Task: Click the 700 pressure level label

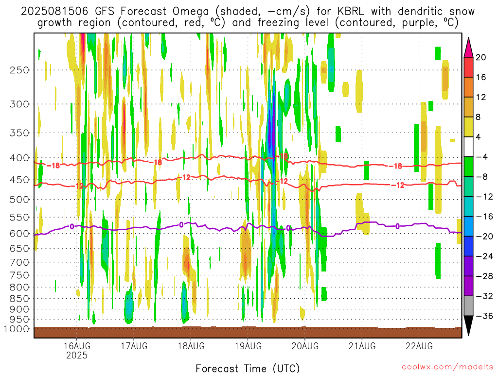Action: click(x=19, y=262)
